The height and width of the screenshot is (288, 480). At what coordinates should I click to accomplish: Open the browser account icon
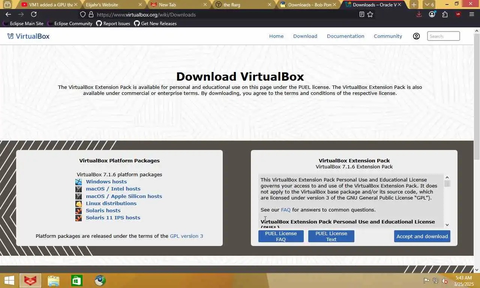(x=432, y=14)
